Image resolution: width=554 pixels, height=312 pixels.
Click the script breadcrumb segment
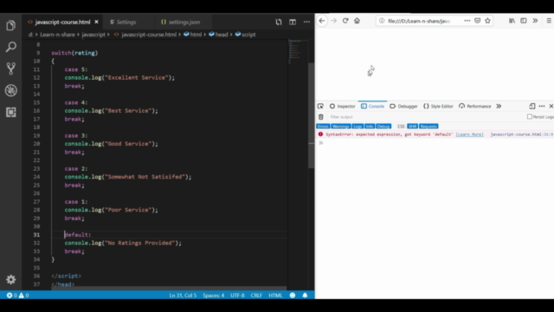click(x=245, y=35)
